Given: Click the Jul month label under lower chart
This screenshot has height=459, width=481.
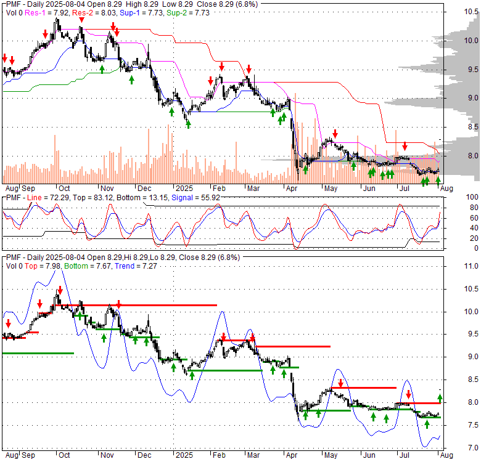Looking at the screenshot, I should [405, 455].
